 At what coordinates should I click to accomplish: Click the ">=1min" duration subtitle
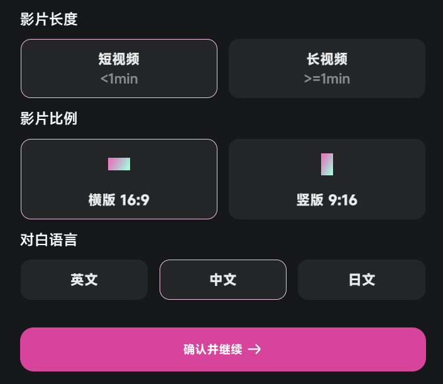[327, 79]
